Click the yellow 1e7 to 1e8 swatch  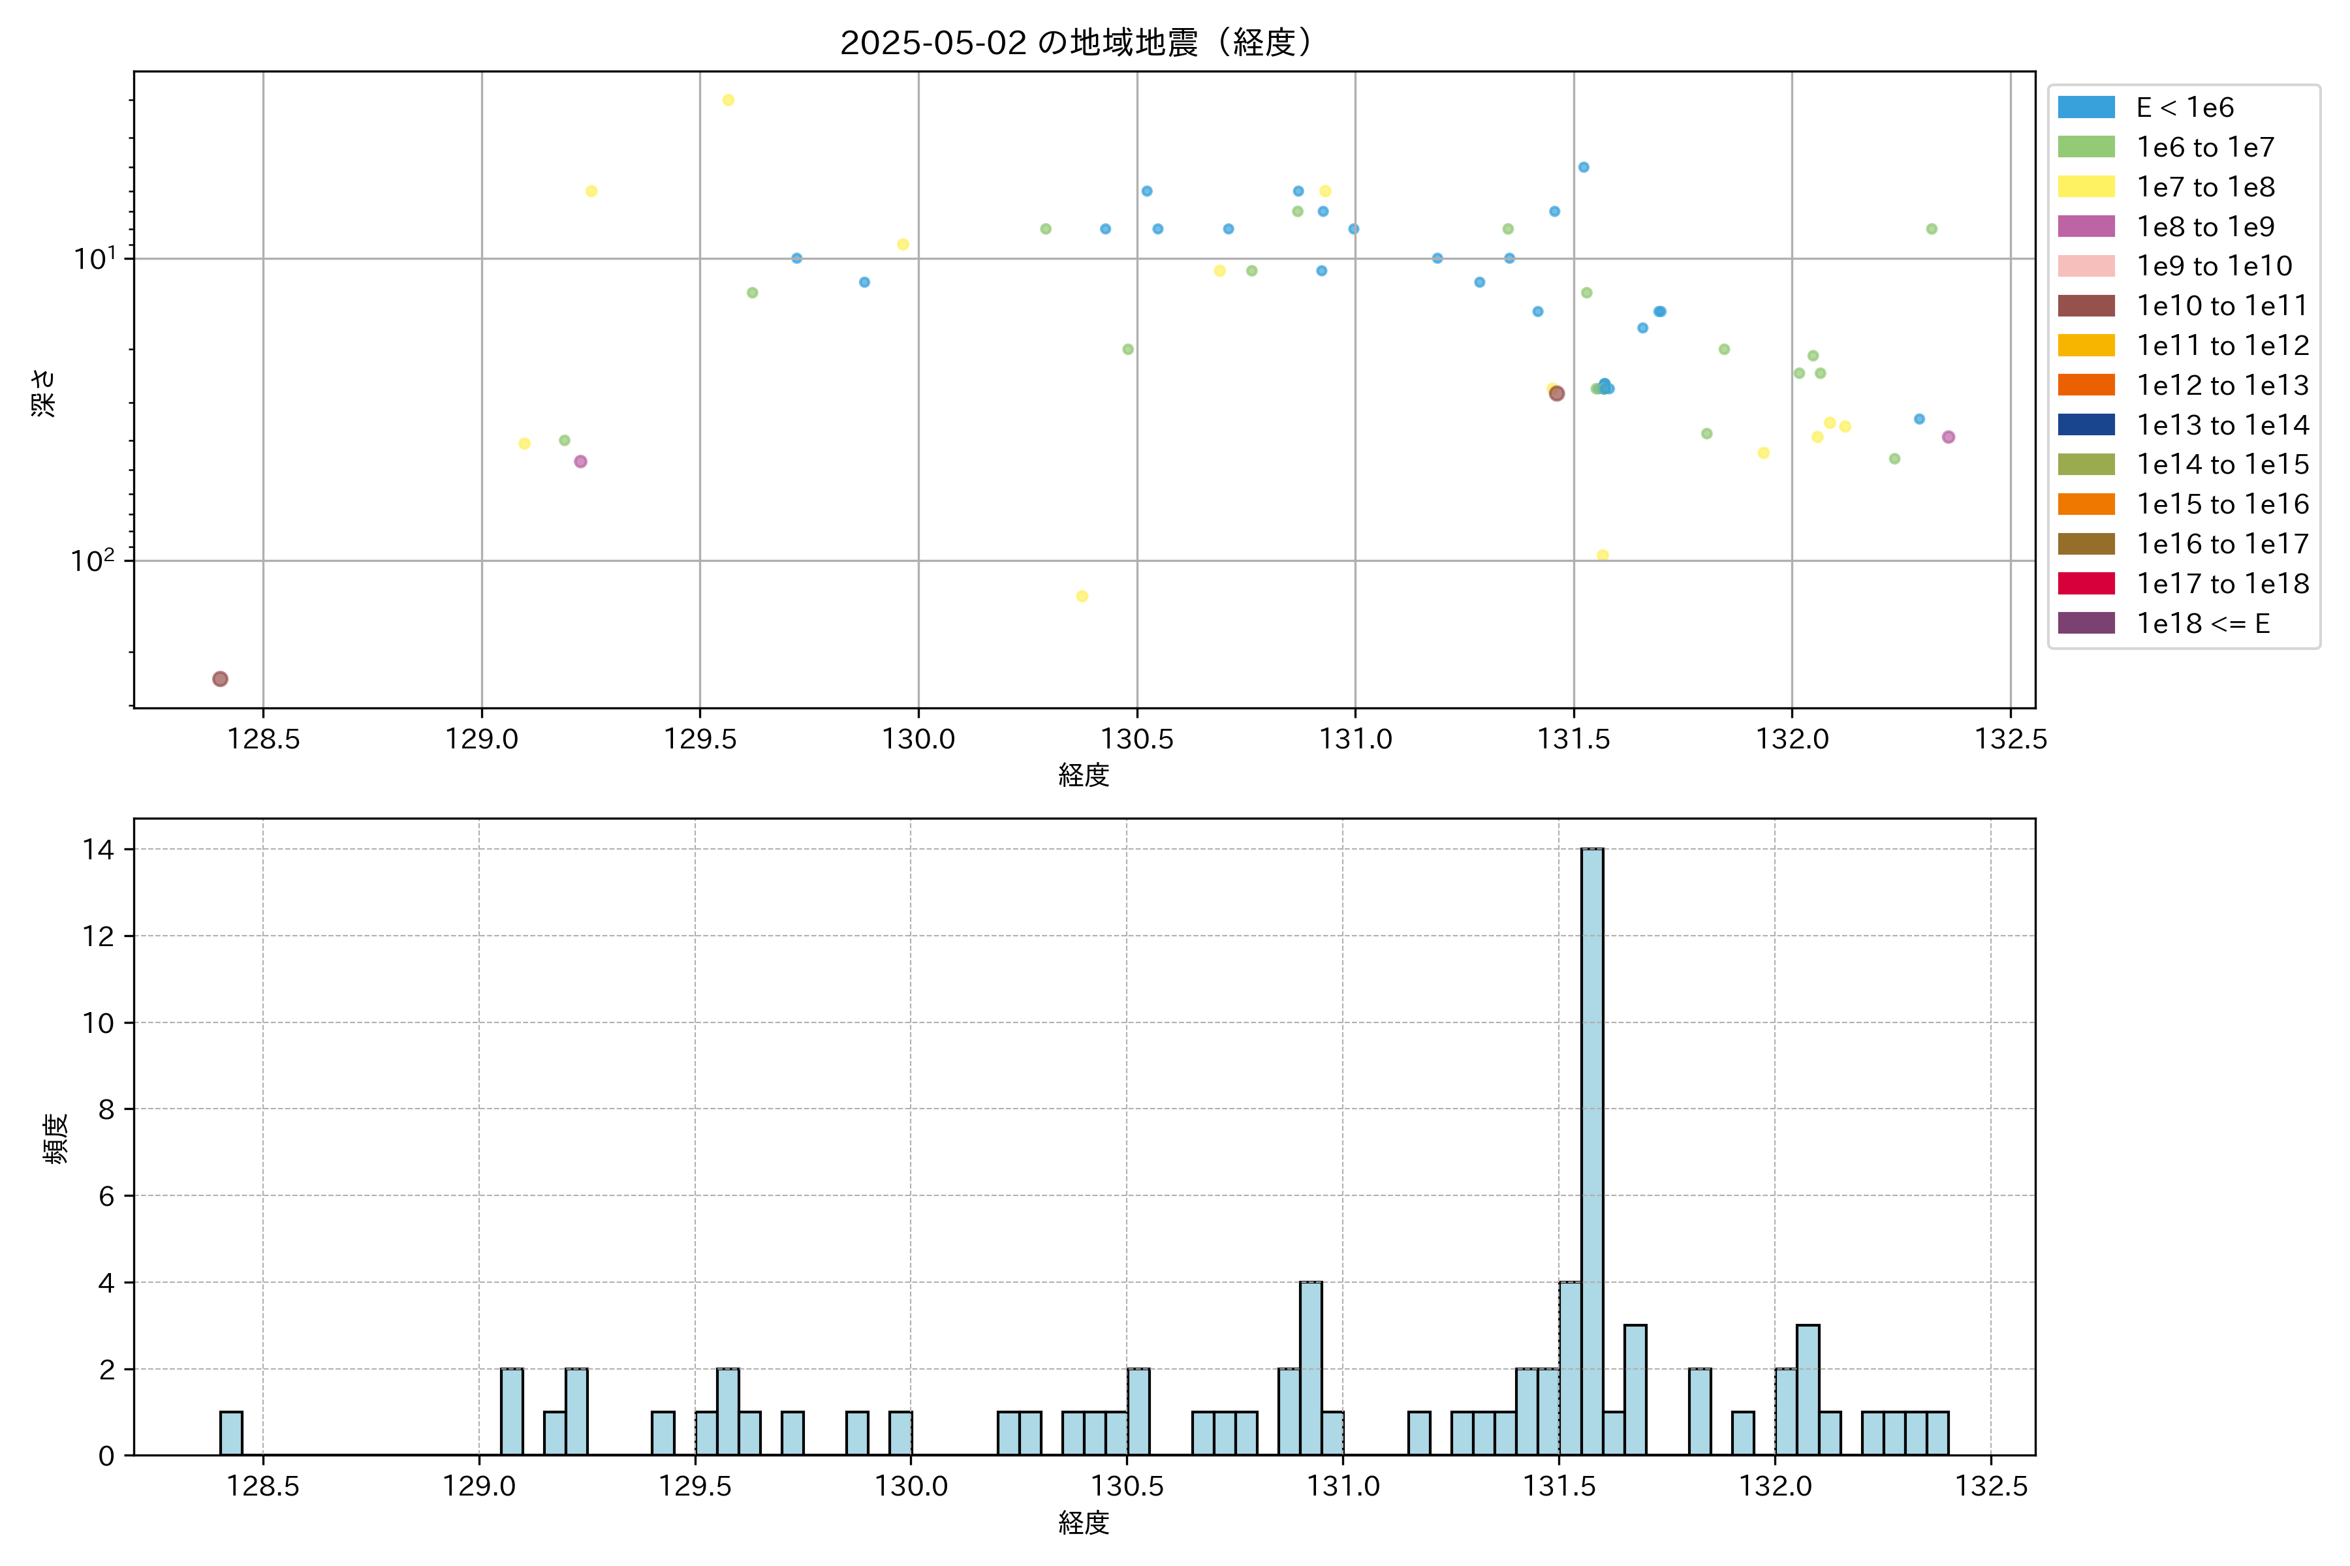[2085, 187]
